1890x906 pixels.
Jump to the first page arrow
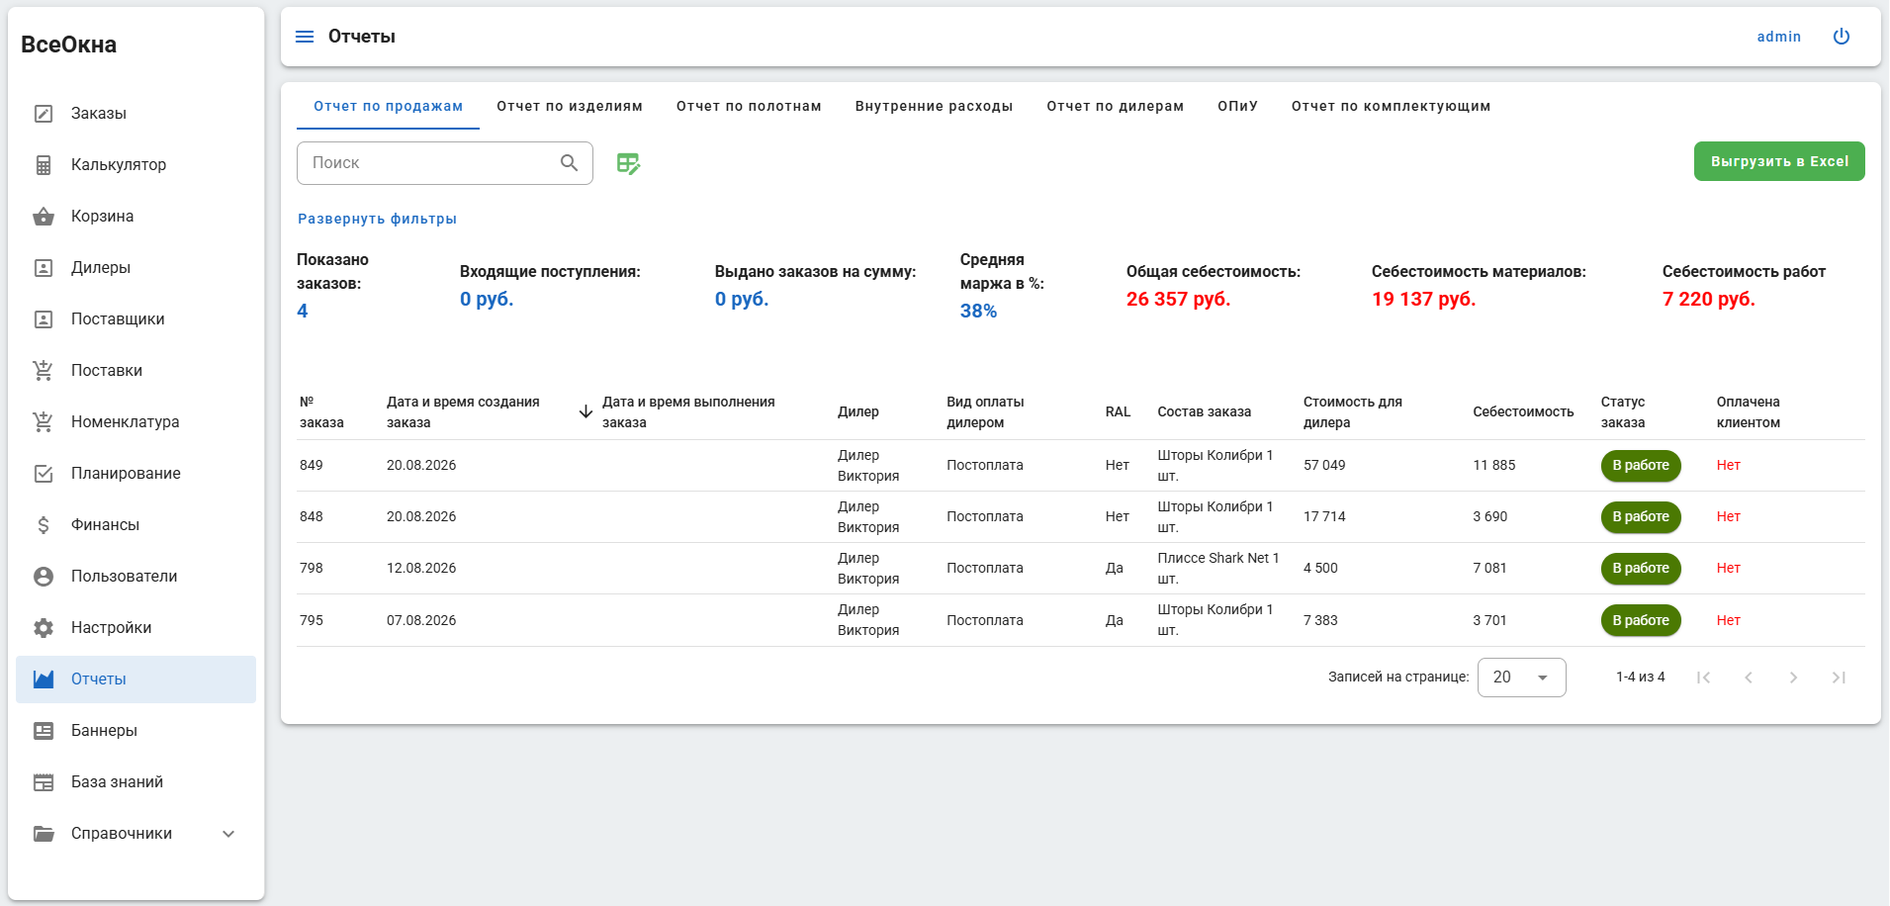1703,678
